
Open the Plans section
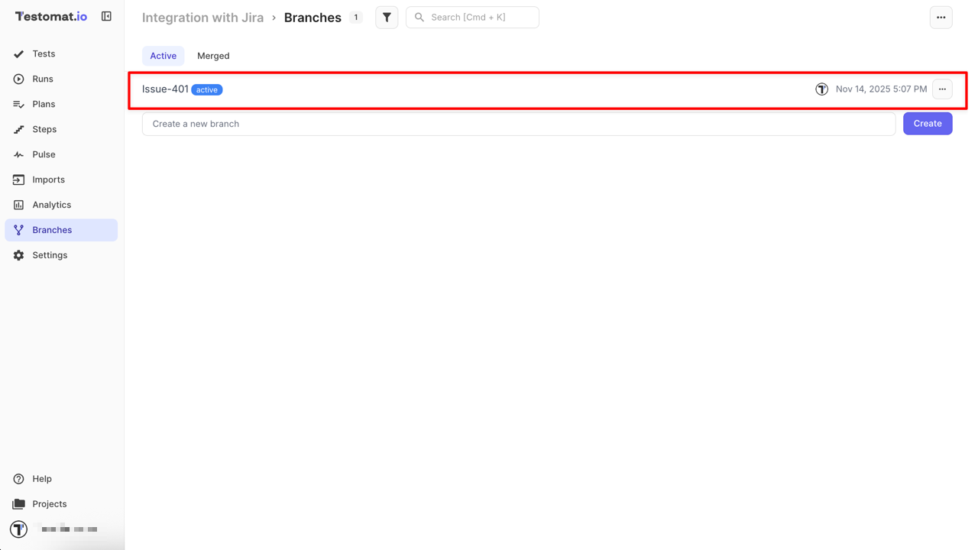(44, 105)
